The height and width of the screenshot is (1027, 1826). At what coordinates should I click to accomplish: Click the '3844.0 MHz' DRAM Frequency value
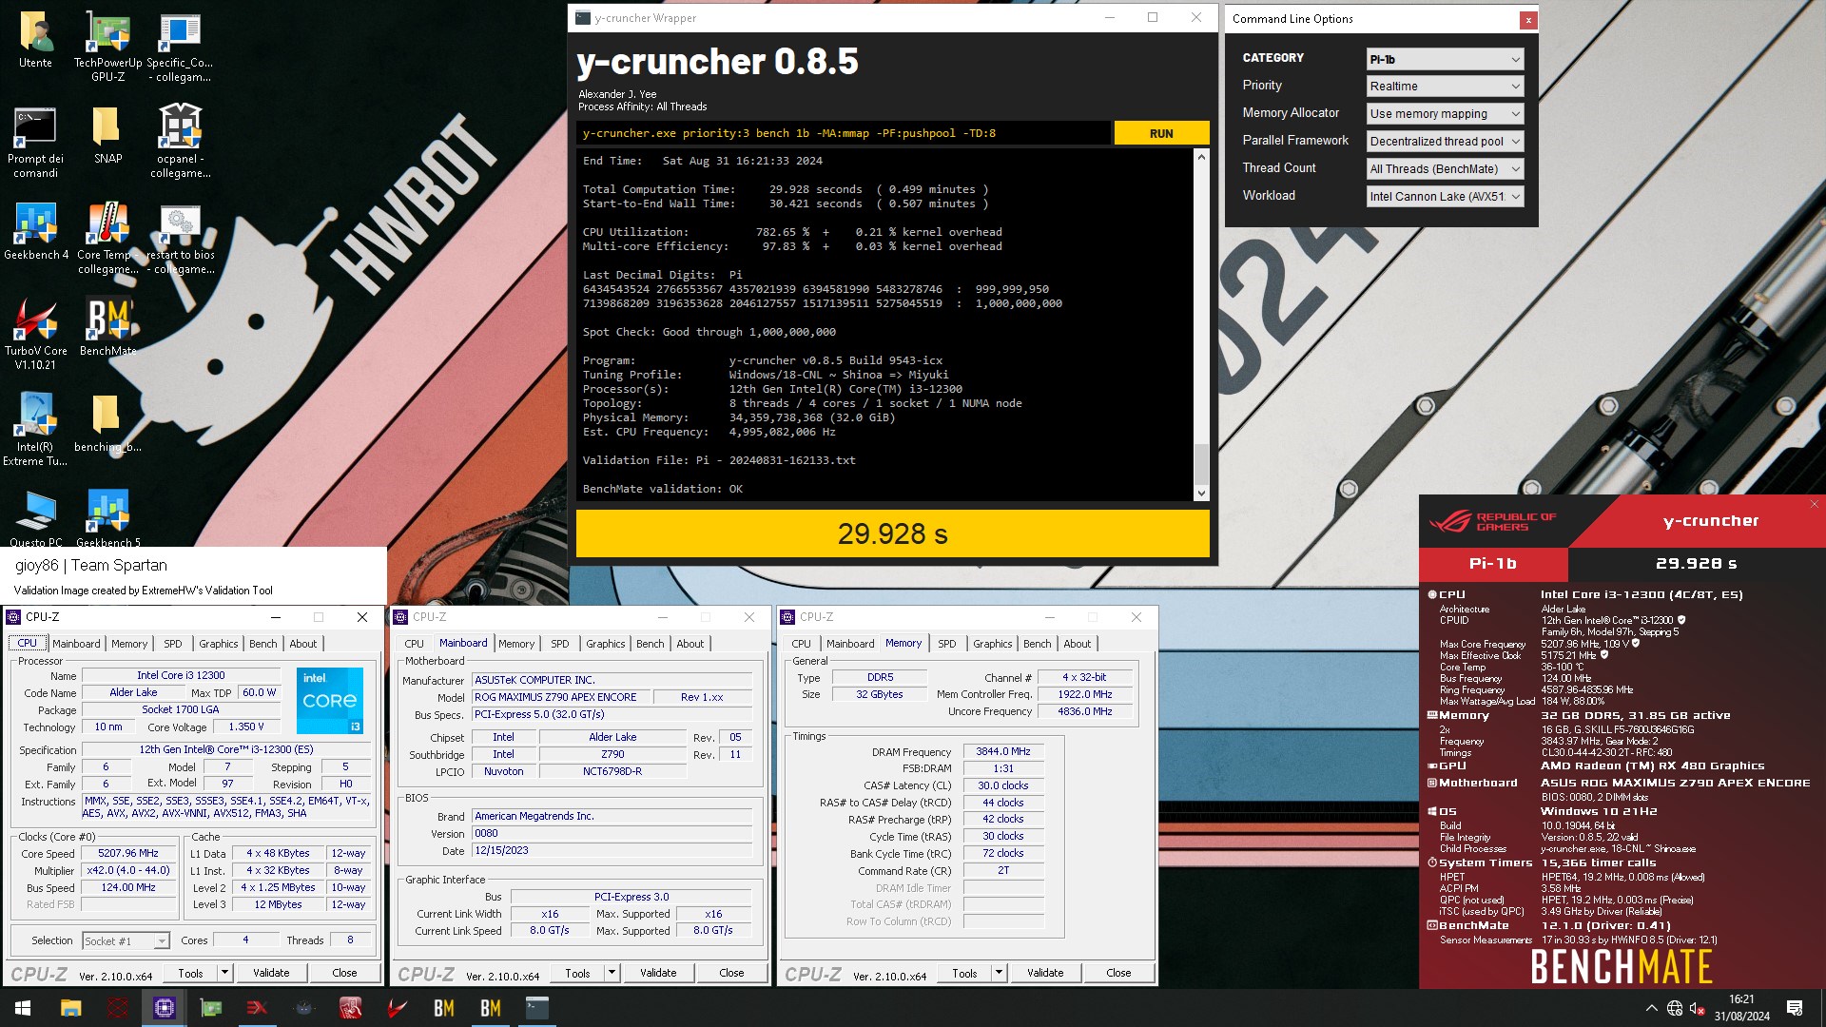(x=1003, y=751)
